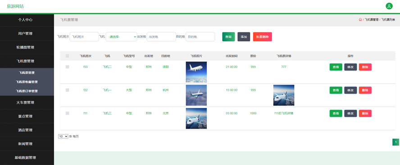The height and width of the screenshot is (165, 400).
Task: Check the box for flight f33
Action: 68,67
